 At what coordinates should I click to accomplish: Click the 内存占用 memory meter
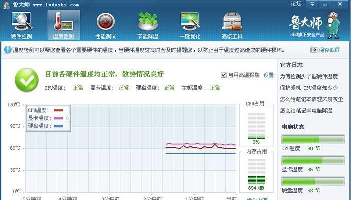tap(256, 171)
